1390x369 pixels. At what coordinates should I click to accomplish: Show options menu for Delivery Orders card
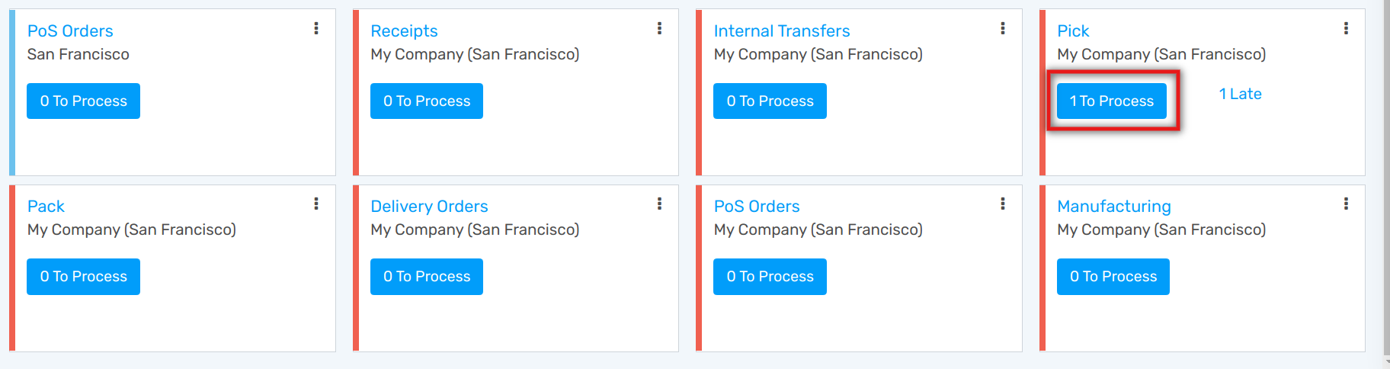[x=659, y=204]
